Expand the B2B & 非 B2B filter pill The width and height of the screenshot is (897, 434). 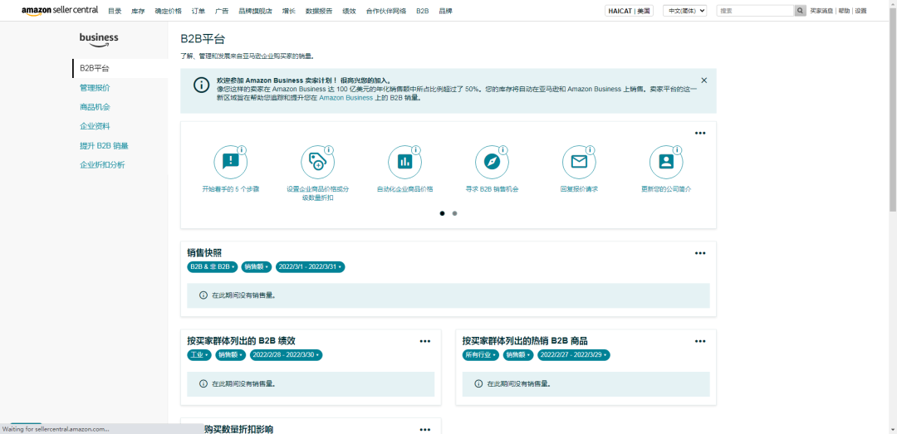(x=212, y=267)
